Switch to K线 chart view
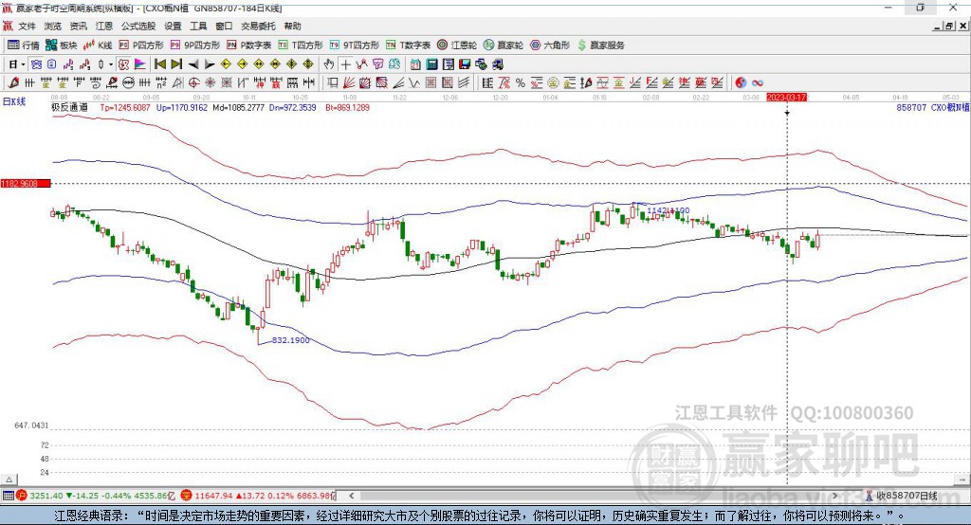This screenshot has height=525, width=971. click(98, 45)
